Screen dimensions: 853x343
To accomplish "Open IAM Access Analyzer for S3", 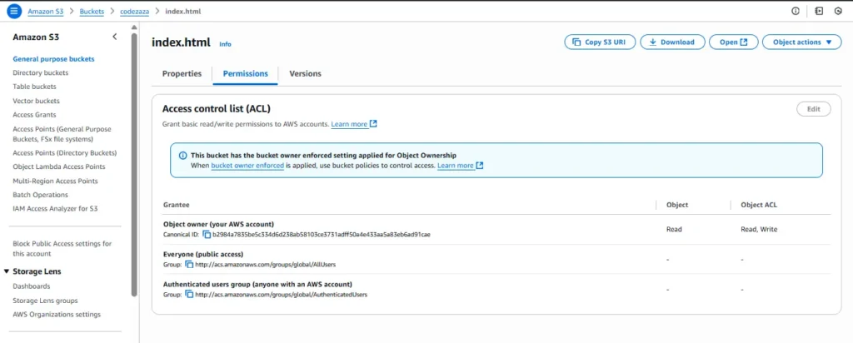I will (55, 208).
